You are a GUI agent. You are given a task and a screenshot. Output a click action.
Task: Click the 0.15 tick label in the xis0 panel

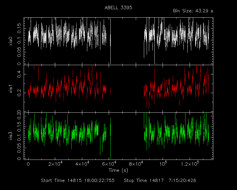click(19, 28)
